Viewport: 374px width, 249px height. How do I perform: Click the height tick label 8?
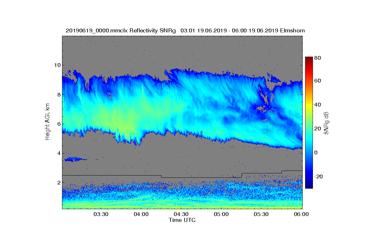coord(59,94)
